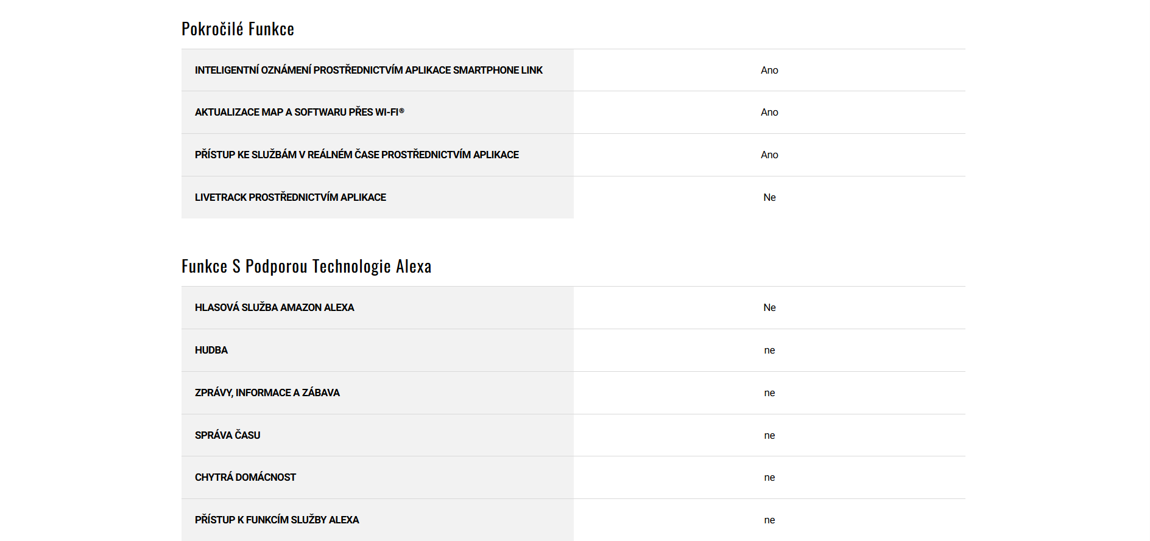Click the "Hlasová služba Amazon Alexa" label
Screen dimensions: 1150x541
click(274, 307)
